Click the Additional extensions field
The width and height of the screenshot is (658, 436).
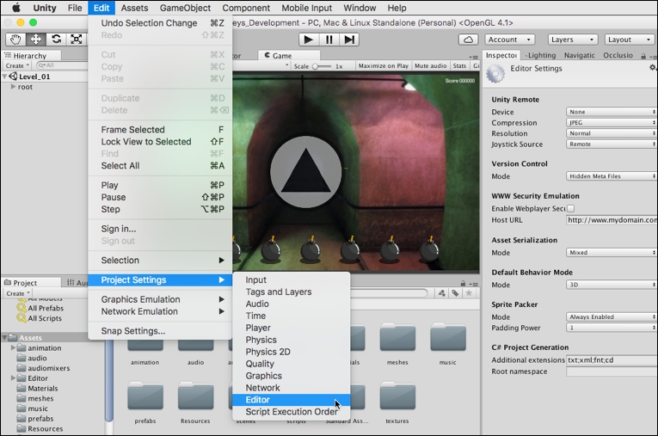point(612,360)
